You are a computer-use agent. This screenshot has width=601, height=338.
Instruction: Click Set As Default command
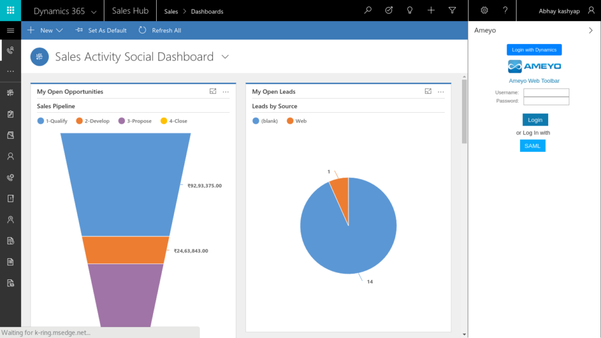tap(101, 31)
